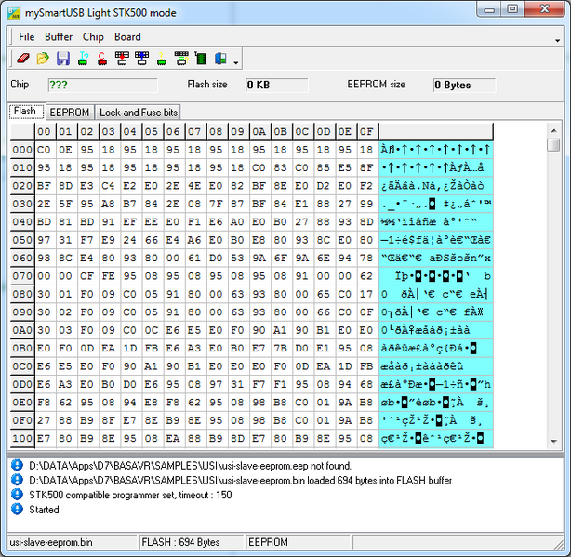Open the File menu
571x557 pixels.
click(x=27, y=37)
